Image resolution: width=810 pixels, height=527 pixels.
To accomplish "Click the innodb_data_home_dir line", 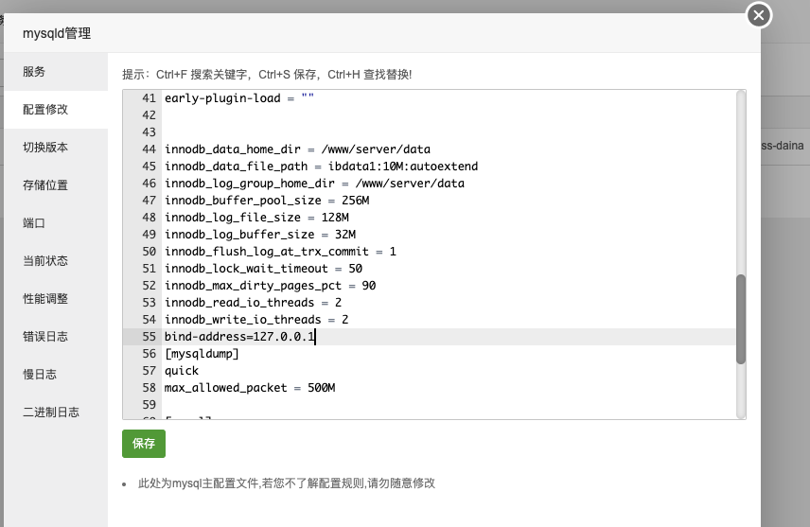I will point(297,149).
